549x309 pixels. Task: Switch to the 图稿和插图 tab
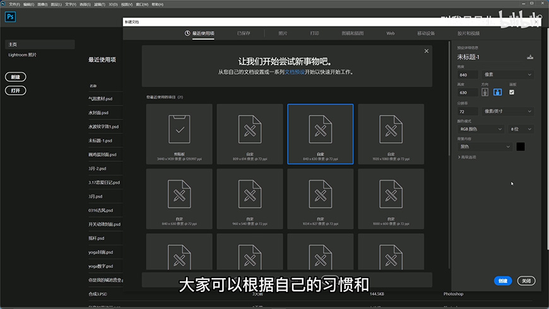click(353, 33)
